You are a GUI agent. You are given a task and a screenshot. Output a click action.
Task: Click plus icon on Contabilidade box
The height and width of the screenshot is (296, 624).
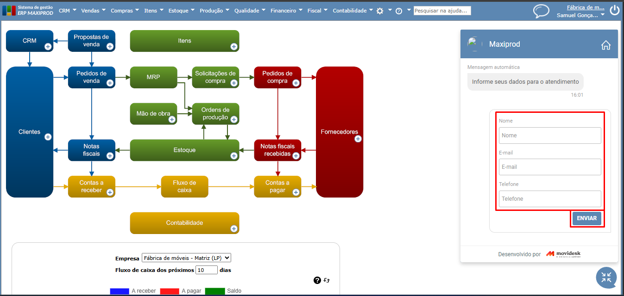pos(234,228)
